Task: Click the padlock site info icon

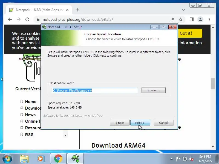Action: 38,19
